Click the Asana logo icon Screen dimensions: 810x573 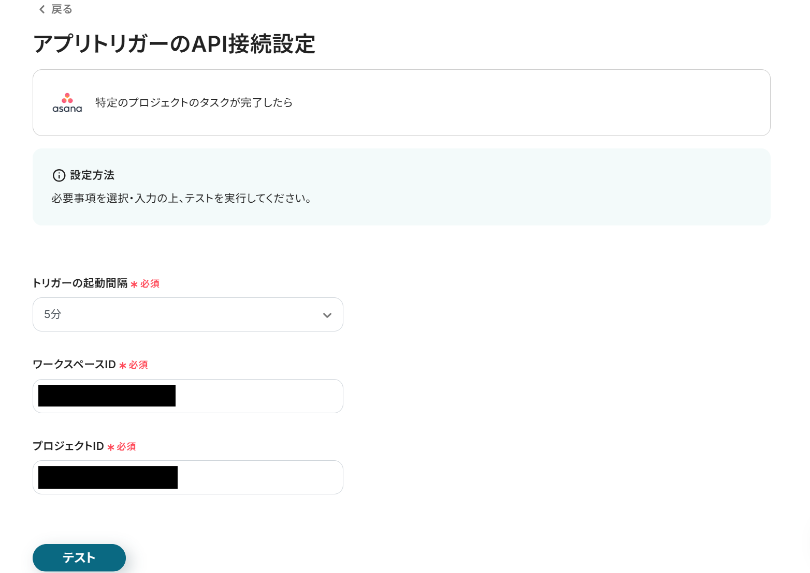(67, 102)
